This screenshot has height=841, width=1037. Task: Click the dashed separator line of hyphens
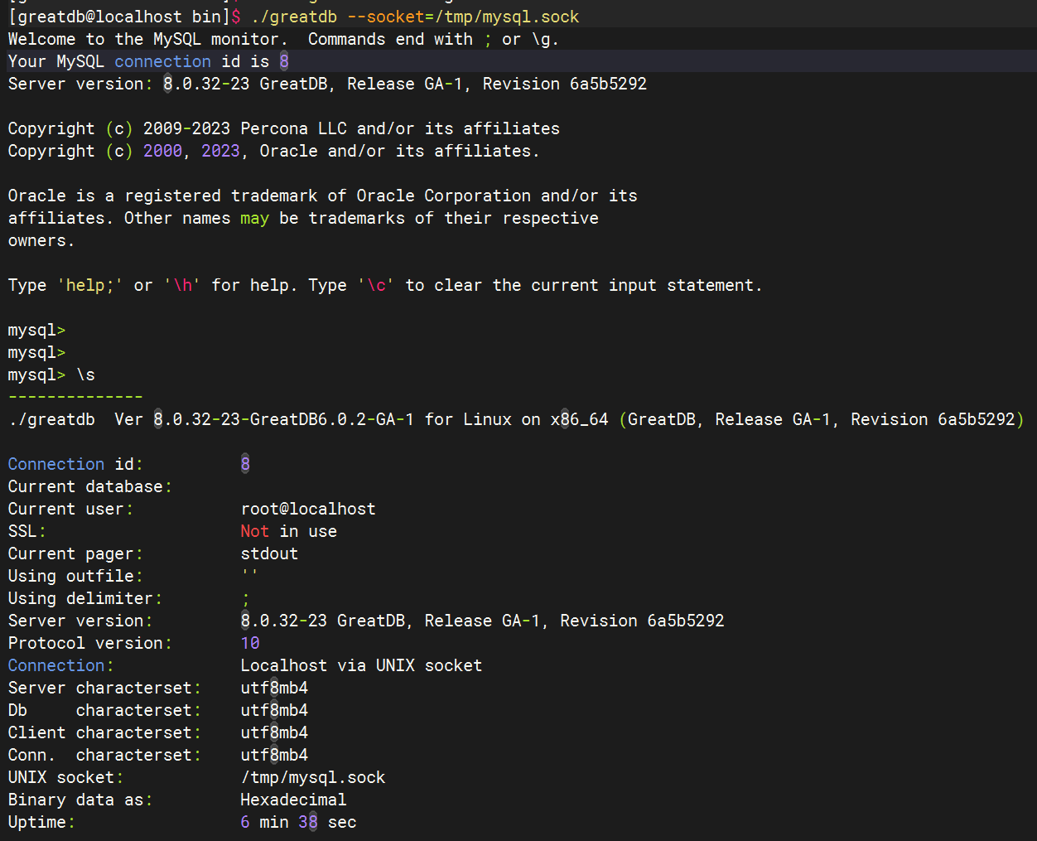coord(75,397)
